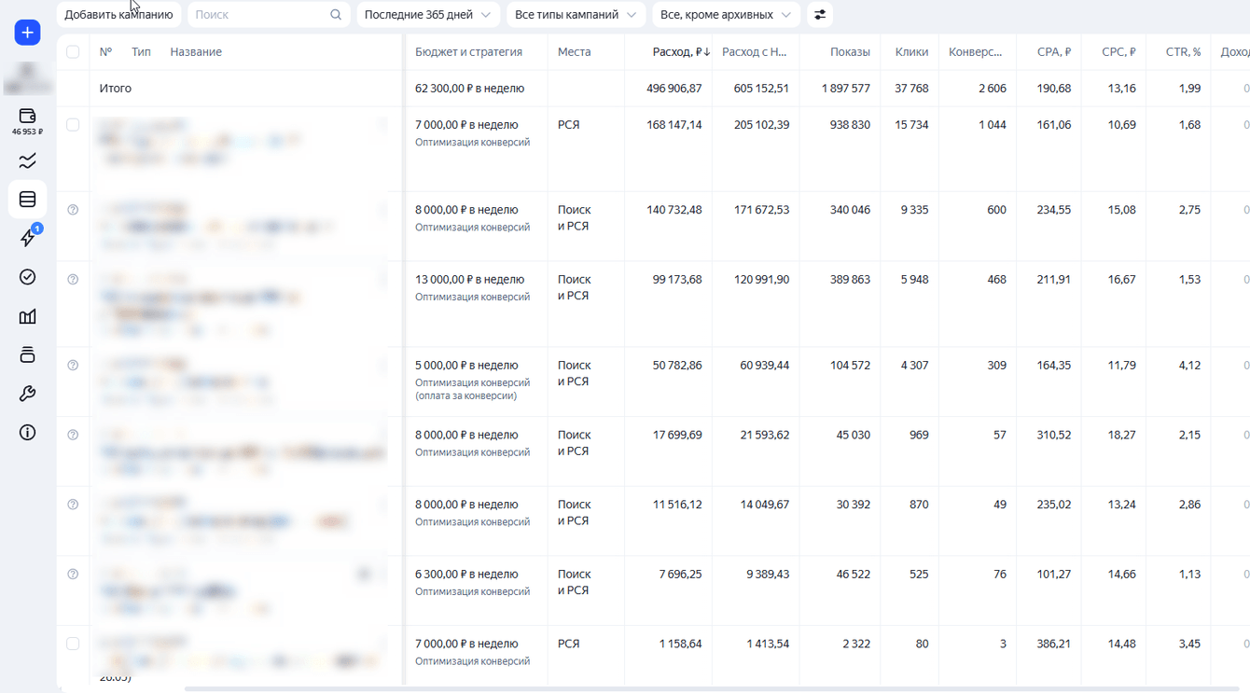This screenshot has width=1250, height=693.
Task: Open the 'Все типы кампаний' dropdown
Action: 576,15
